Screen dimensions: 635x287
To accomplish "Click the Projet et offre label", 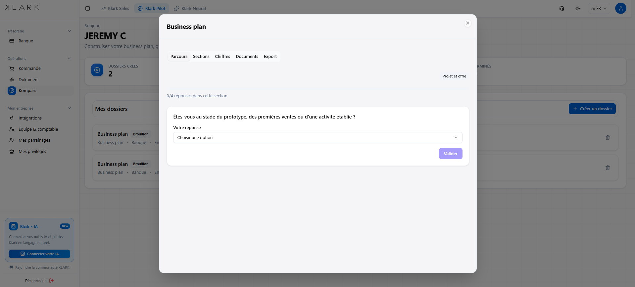I will point(454,76).
